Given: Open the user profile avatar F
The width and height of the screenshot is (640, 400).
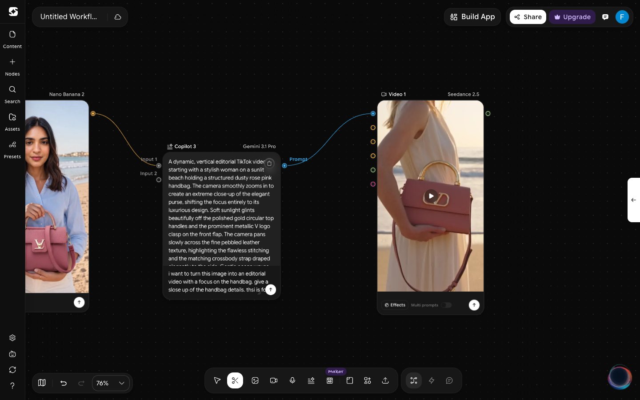Looking at the screenshot, I should (x=622, y=17).
